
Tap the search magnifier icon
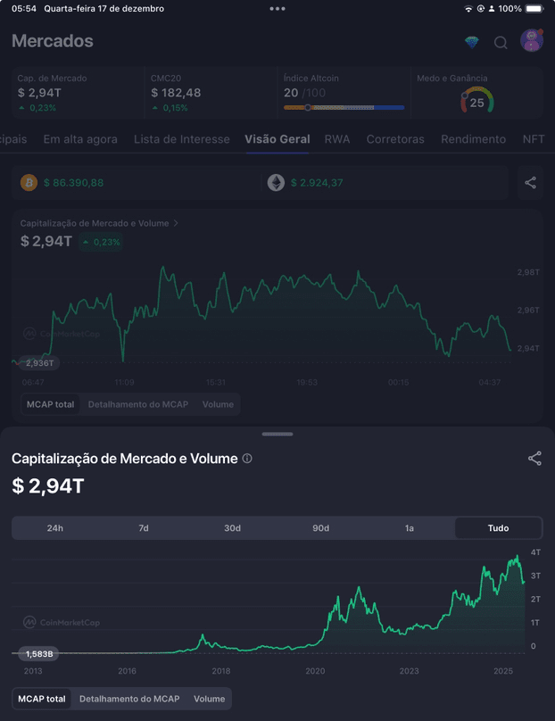pos(501,43)
